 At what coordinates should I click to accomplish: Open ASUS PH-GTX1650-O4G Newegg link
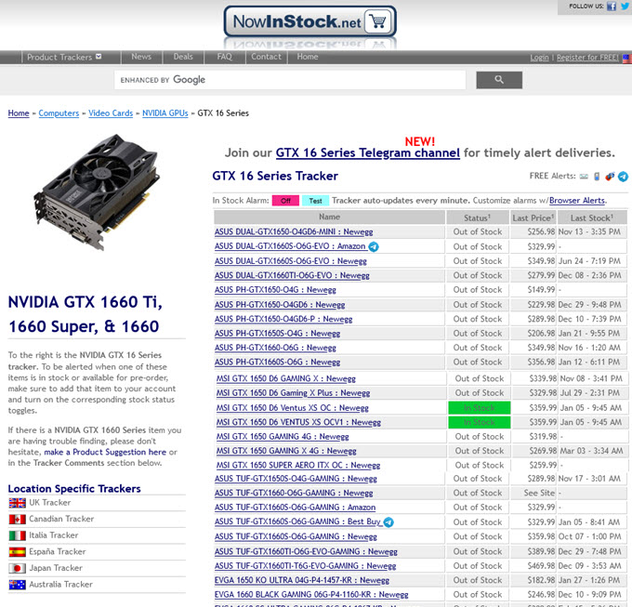pos(275,290)
